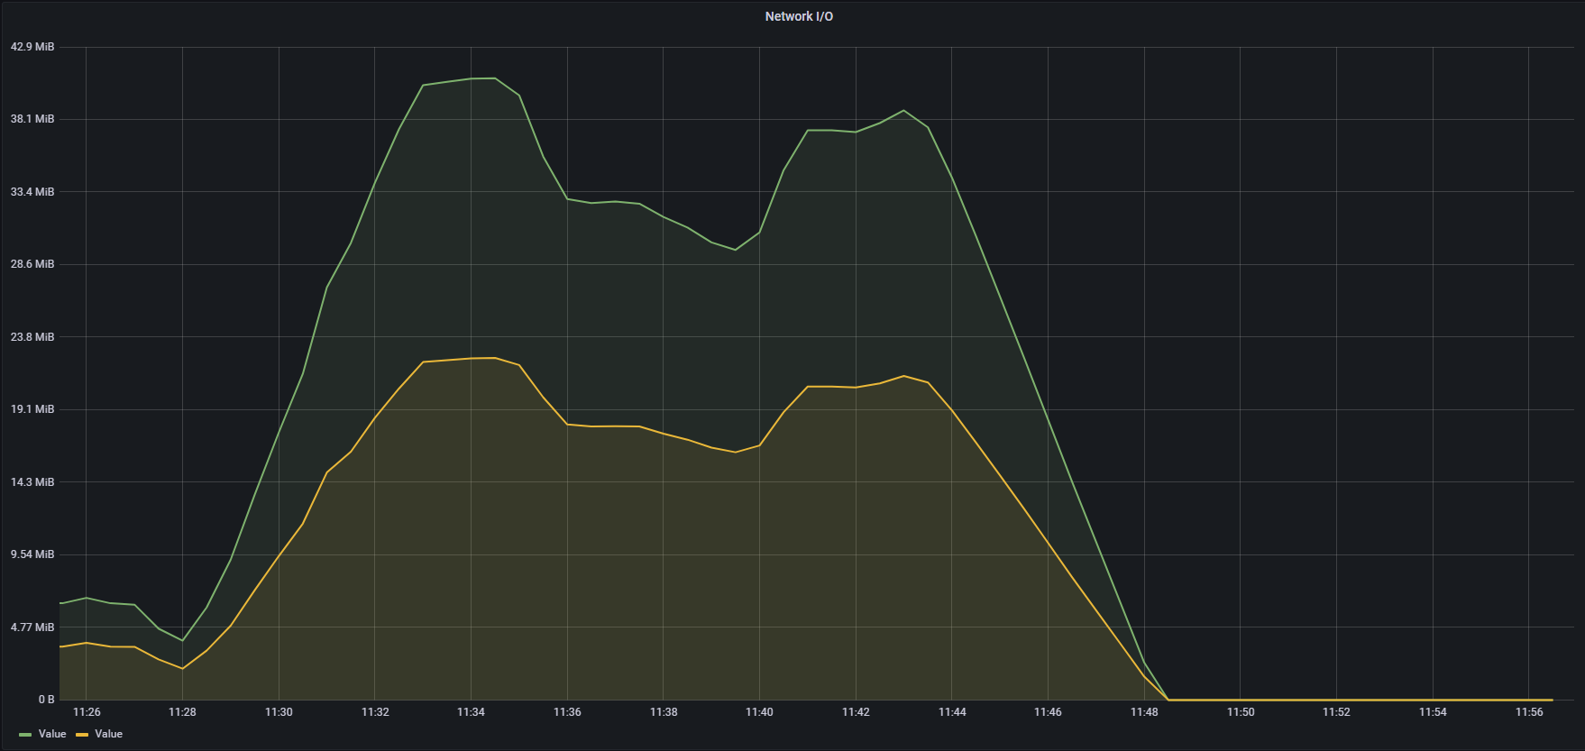Click the 11:44 time label
1585x751 pixels.
tap(952, 712)
